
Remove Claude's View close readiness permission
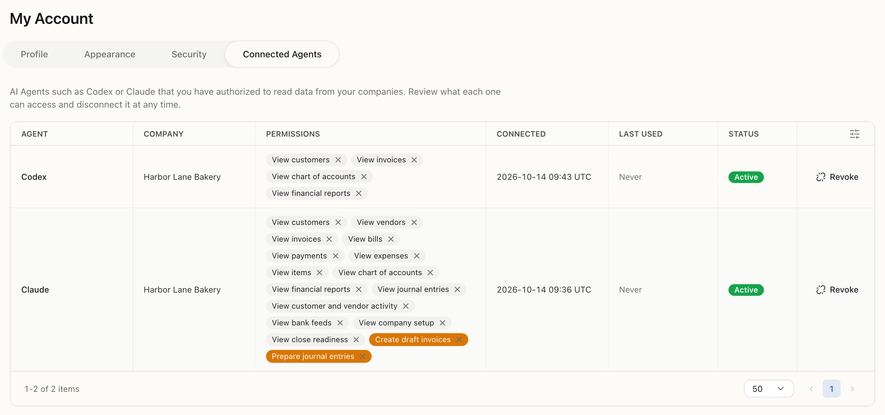[x=356, y=340]
